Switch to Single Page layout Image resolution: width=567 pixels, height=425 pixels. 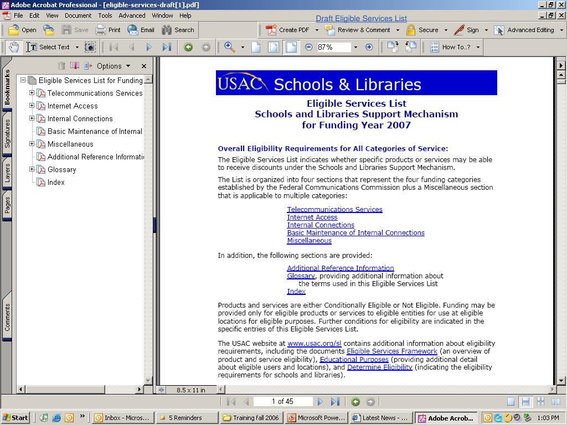(x=511, y=402)
